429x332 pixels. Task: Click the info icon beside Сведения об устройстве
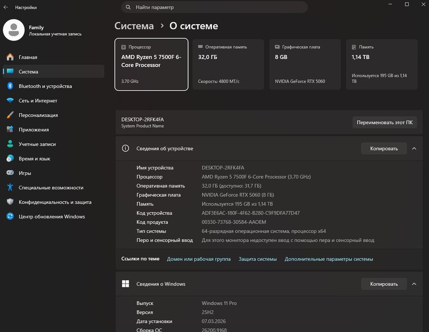pyautogui.click(x=125, y=148)
